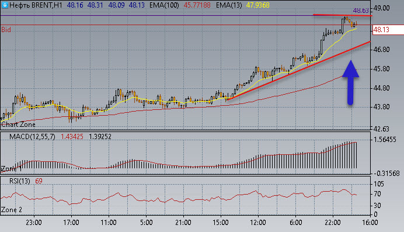404x232 pixels.
Task: Click the 22:00 time axis label
Action: [333, 223]
